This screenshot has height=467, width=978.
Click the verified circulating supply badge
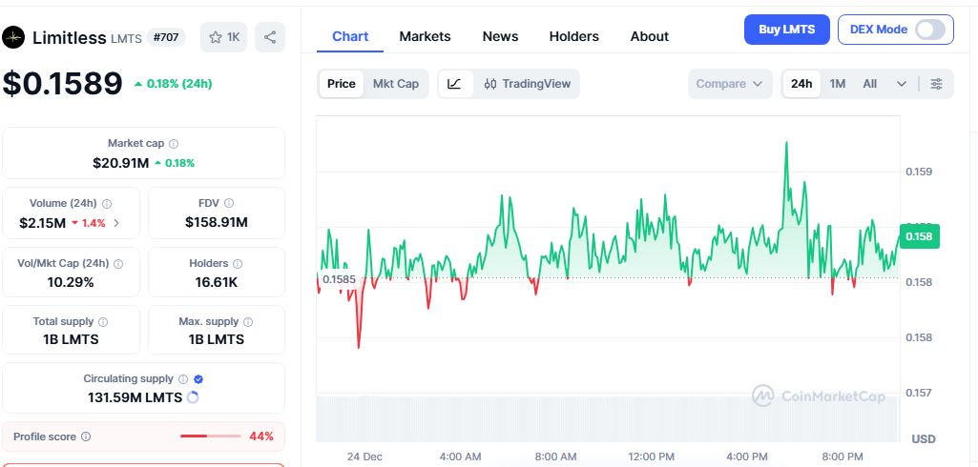(x=198, y=379)
